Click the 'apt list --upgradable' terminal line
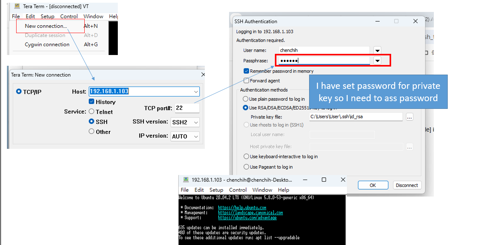This screenshot has height=245, width=492. 239,238
